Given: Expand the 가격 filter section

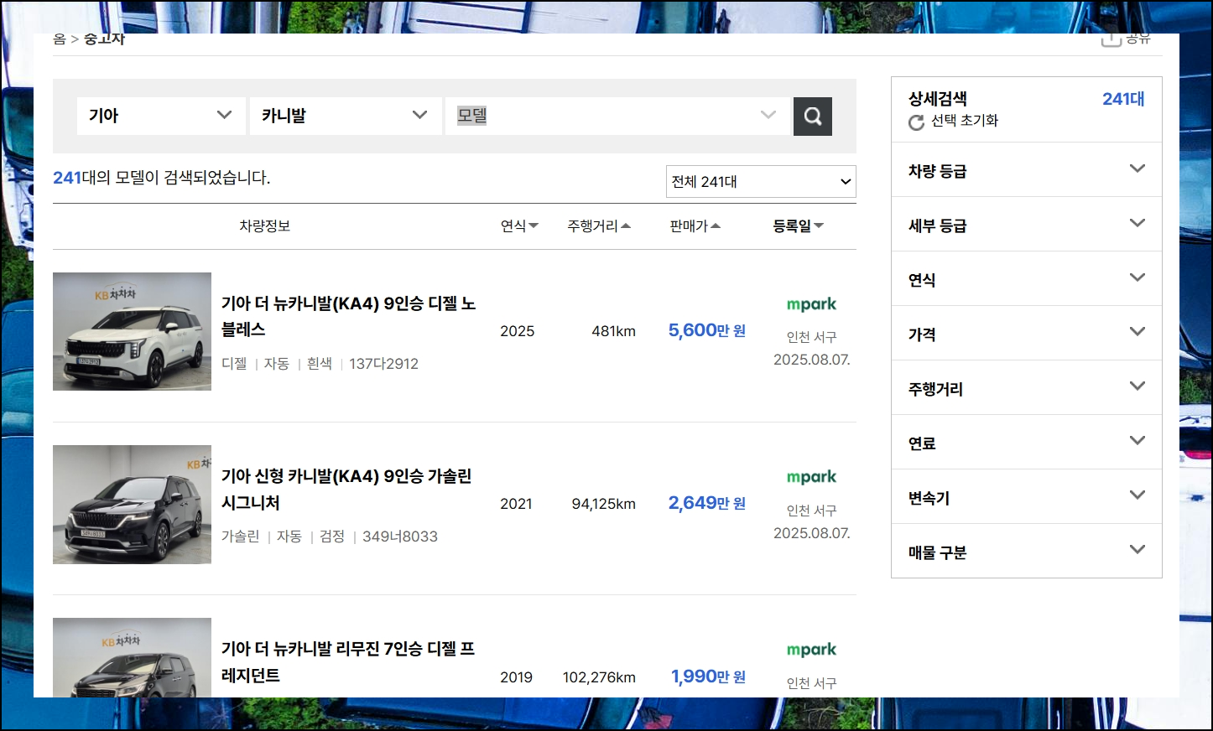Looking at the screenshot, I should click(1026, 334).
